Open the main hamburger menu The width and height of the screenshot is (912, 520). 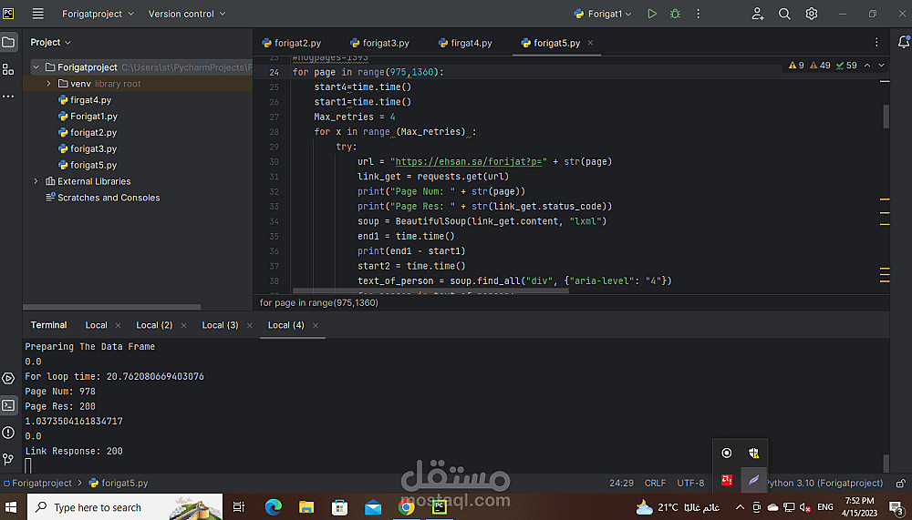(37, 14)
